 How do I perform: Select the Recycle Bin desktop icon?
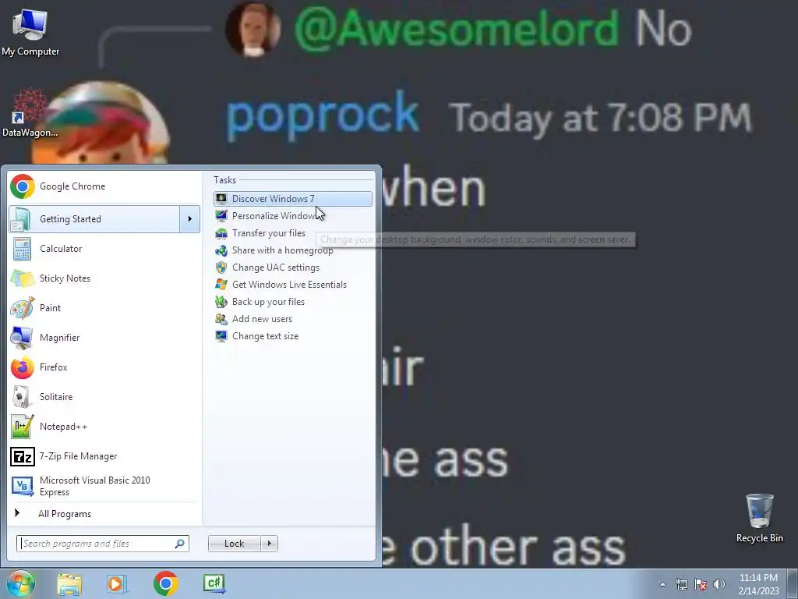pyautogui.click(x=759, y=518)
